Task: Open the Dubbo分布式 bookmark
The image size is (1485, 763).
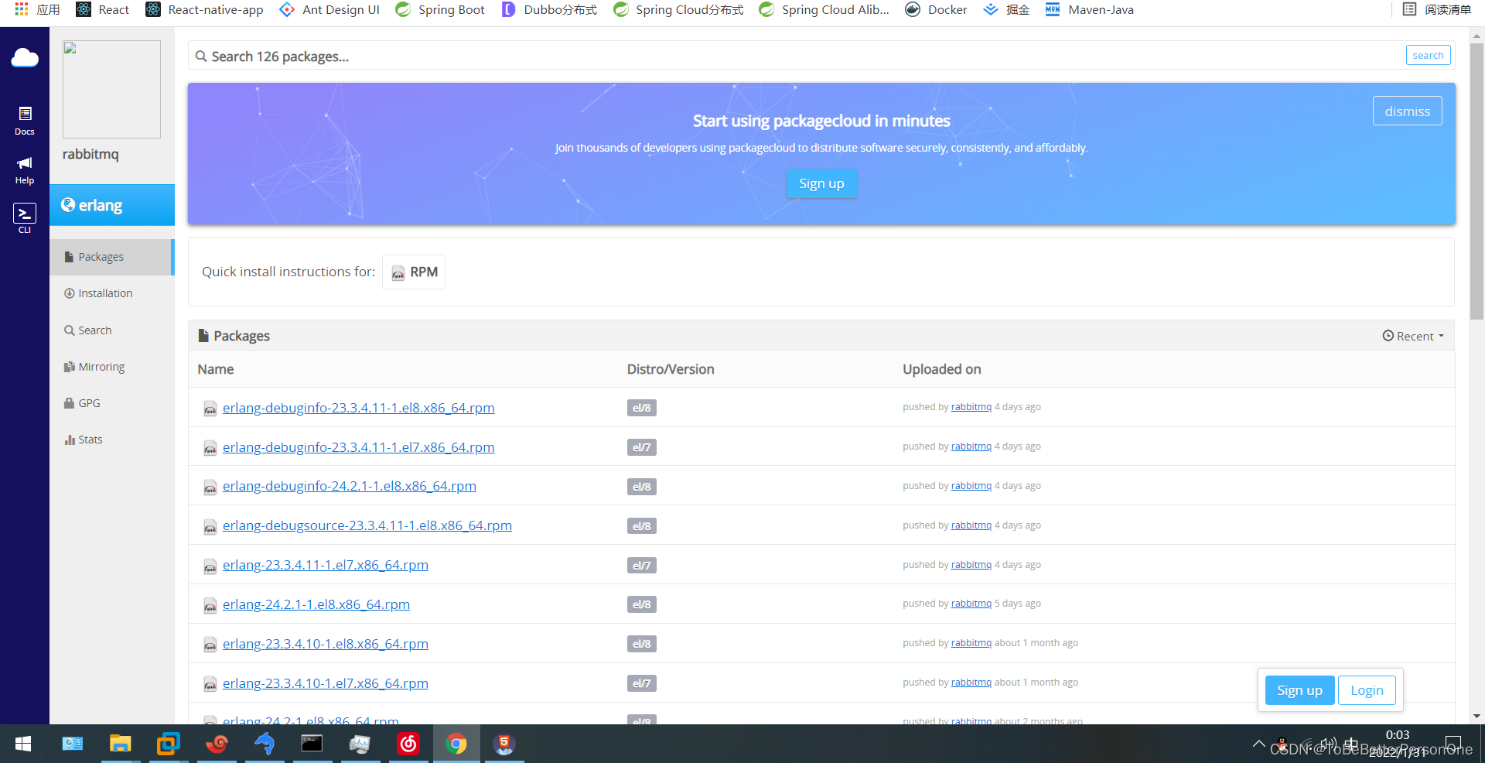Action: click(x=550, y=9)
